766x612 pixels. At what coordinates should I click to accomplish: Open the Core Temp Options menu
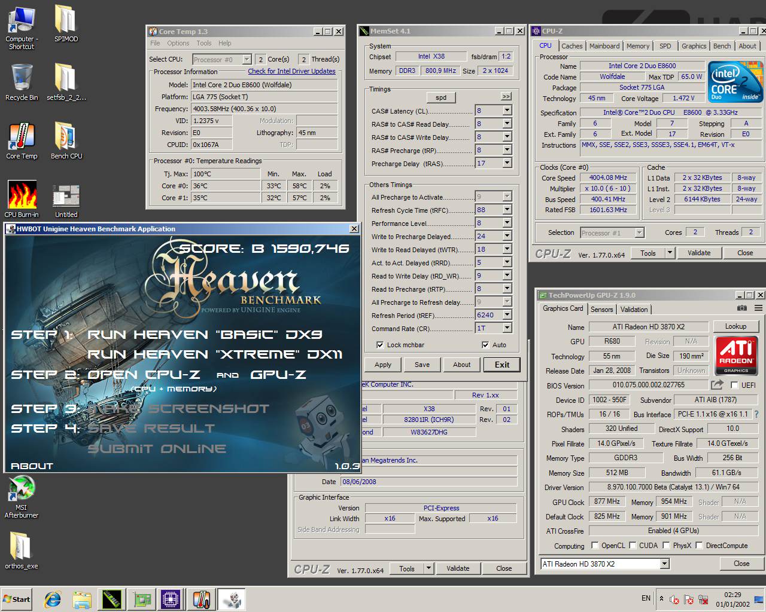click(178, 43)
